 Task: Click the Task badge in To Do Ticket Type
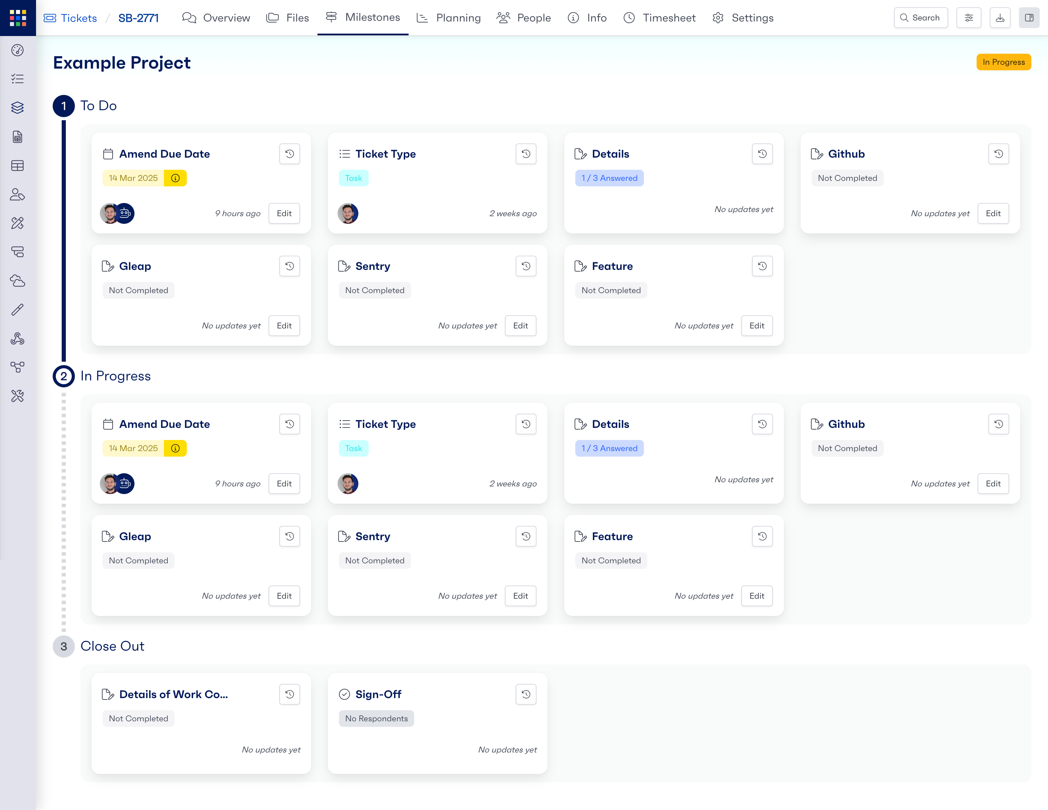[353, 178]
